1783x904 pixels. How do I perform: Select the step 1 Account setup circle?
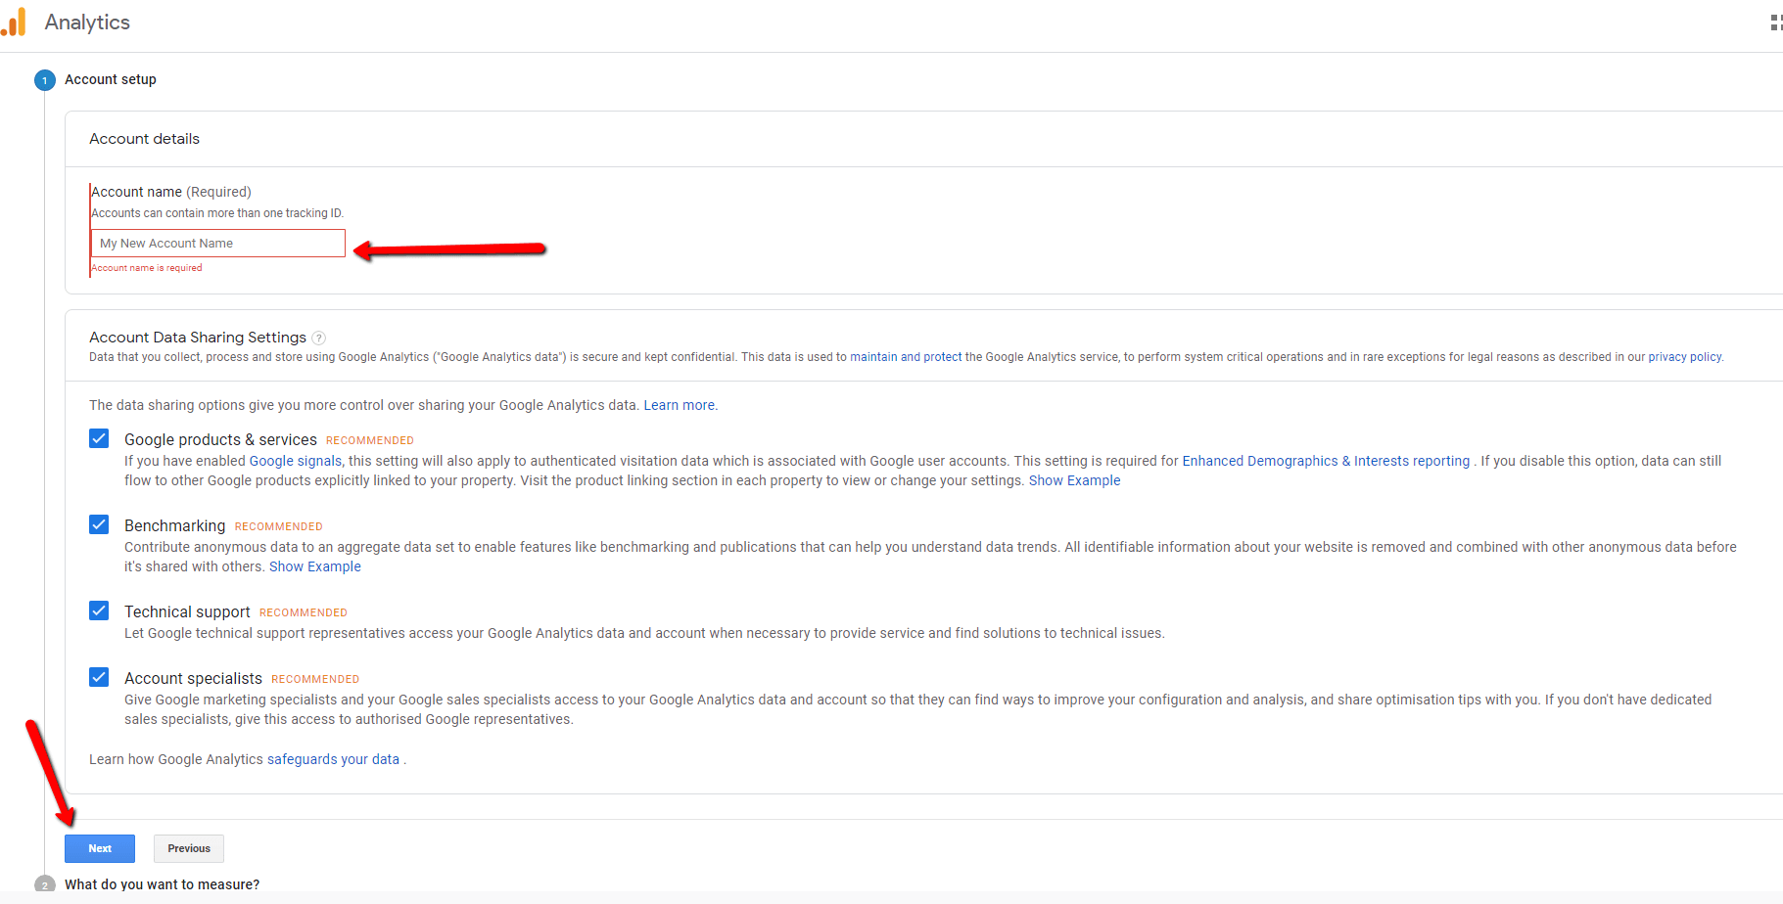44,80
